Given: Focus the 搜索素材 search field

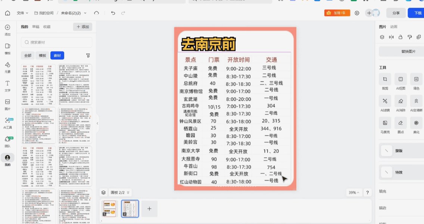Looking at the screenshot, I should (x=56, y=42).
